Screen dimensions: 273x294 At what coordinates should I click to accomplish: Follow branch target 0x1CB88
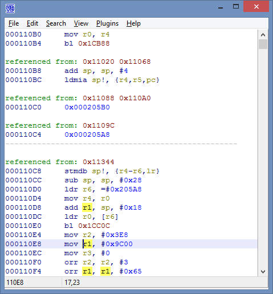(x=94, y=43)
